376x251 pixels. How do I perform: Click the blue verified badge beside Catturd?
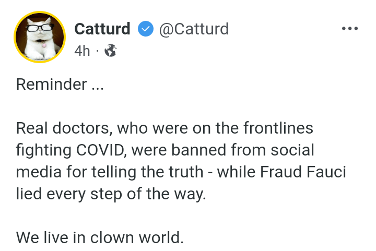[145, 29]
